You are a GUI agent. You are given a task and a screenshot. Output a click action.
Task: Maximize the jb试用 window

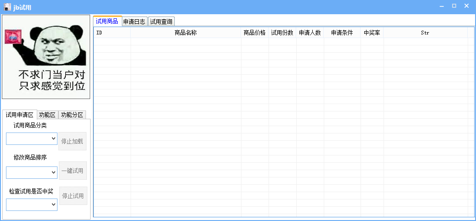(x=454, y=6)
